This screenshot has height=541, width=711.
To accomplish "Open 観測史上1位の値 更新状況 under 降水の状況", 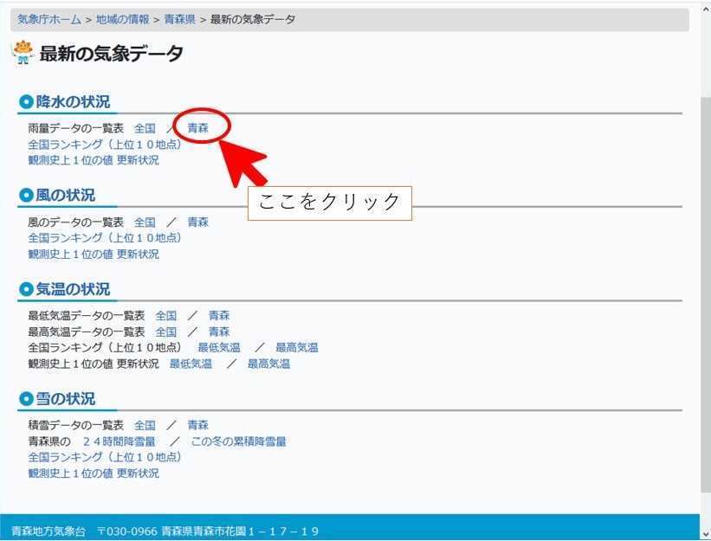I will click(x=94, y=160).
